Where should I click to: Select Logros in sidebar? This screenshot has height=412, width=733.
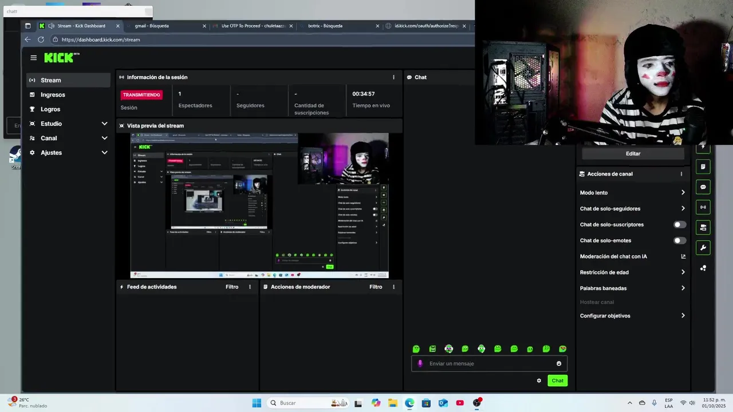[x=69, y=109]
